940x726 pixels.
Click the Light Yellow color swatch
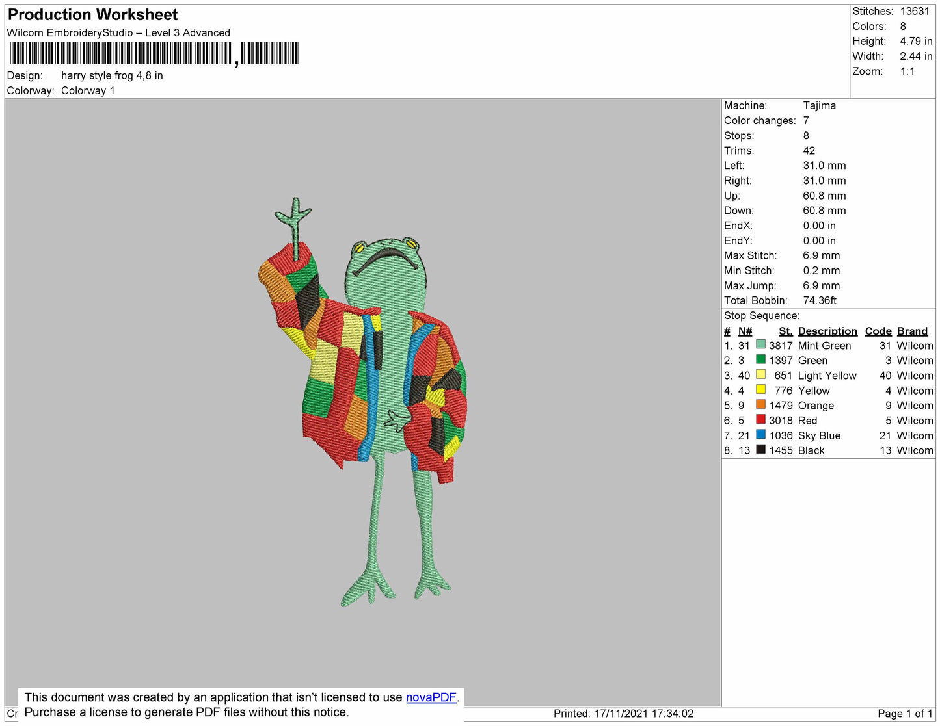[x=760, y=374]
